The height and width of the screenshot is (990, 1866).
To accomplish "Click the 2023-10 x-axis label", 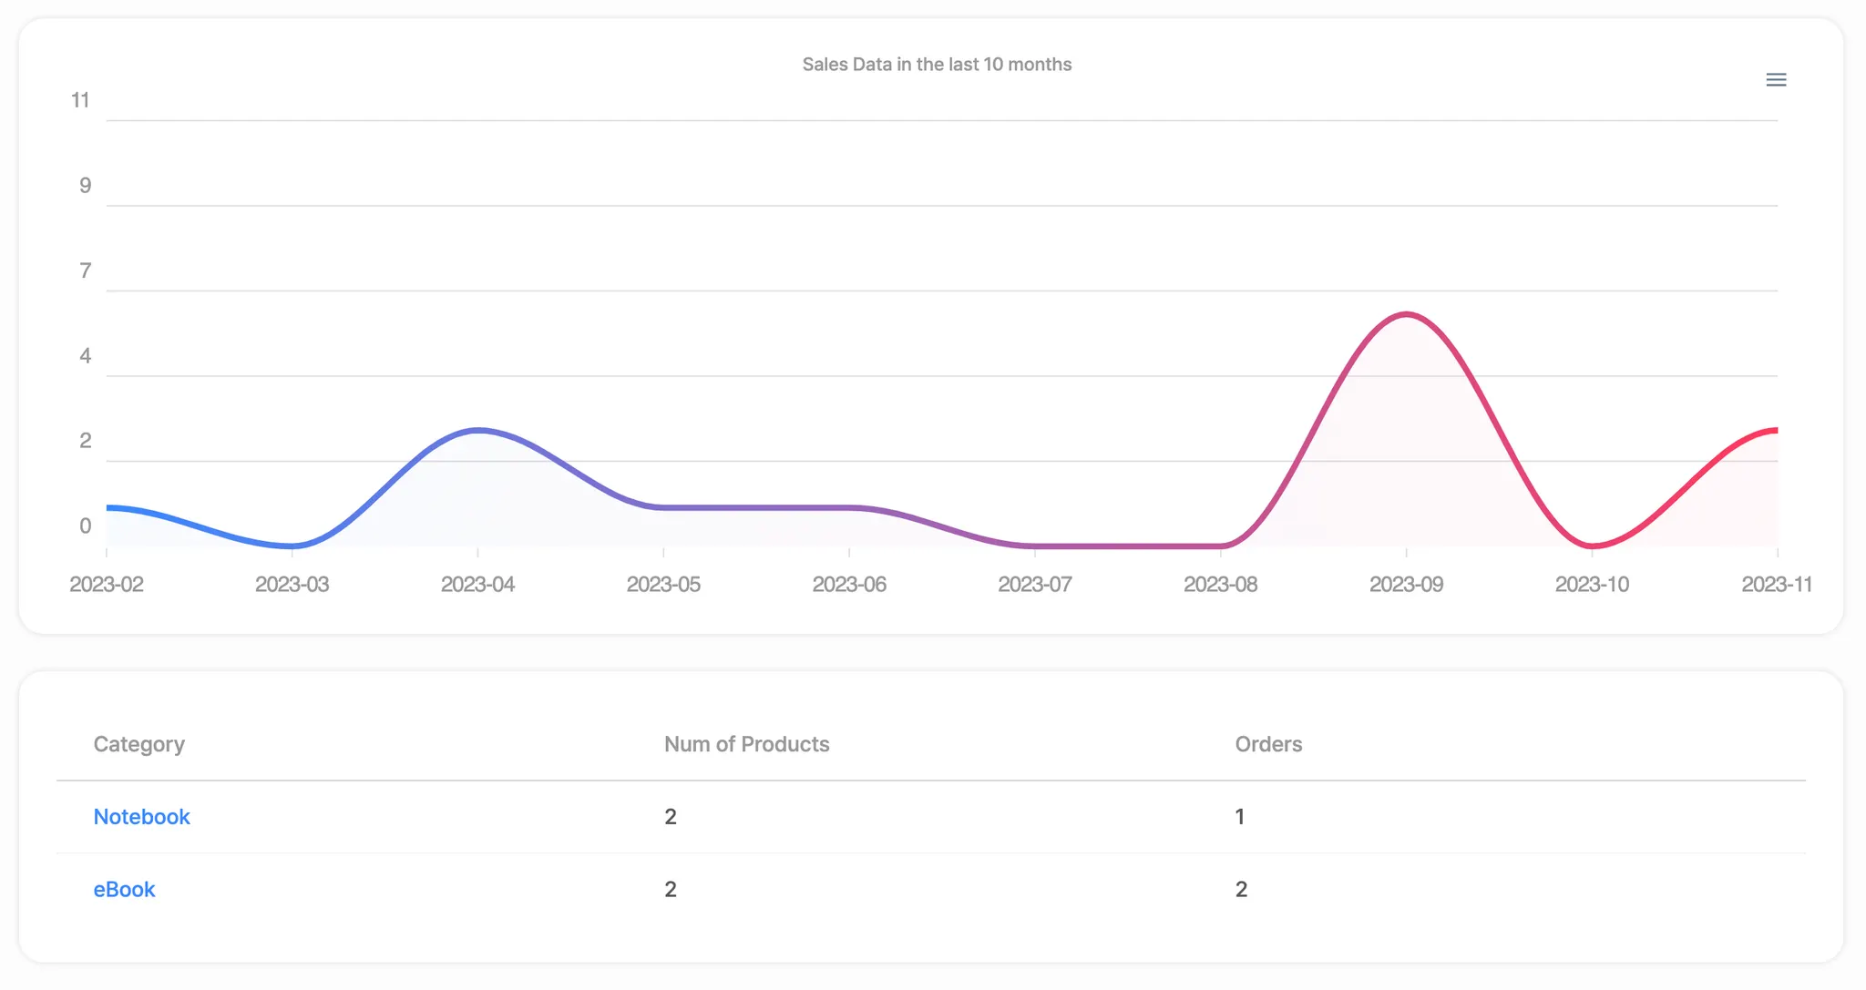I will click(x=1592, y=585).
